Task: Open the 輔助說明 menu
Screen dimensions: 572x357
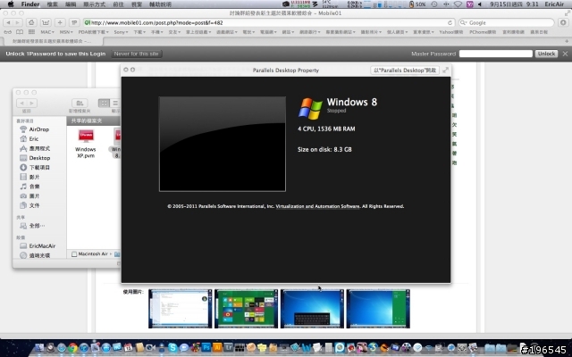Action: 160,4
